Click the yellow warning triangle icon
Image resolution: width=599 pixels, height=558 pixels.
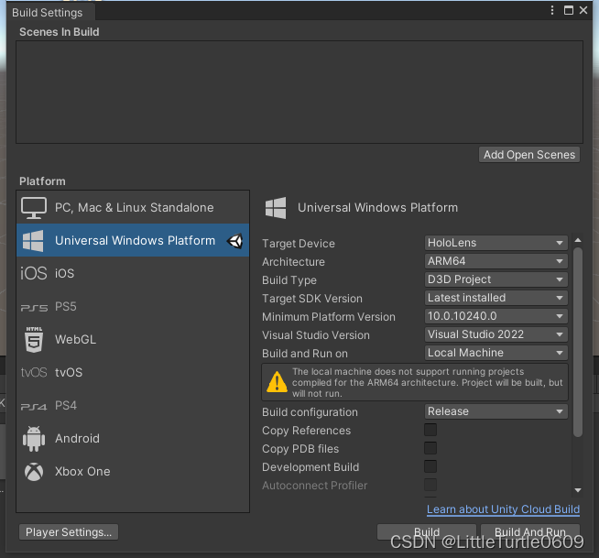coord(277,382)
